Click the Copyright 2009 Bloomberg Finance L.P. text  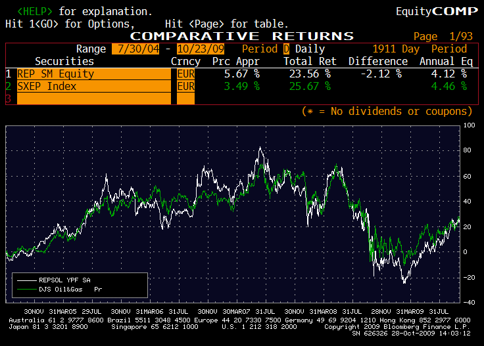click(x=397, y=327)
